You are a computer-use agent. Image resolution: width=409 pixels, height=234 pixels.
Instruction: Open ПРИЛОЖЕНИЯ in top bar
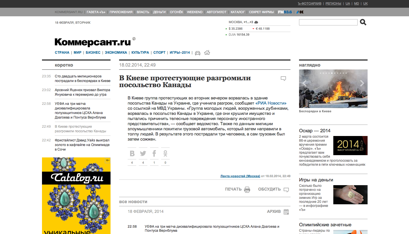click(x=121, y=12)
